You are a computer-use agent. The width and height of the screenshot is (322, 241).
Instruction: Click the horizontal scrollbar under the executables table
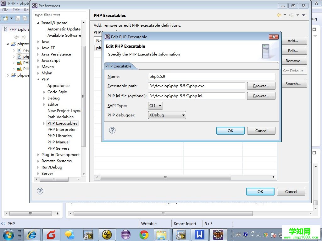tap(165, 177)
